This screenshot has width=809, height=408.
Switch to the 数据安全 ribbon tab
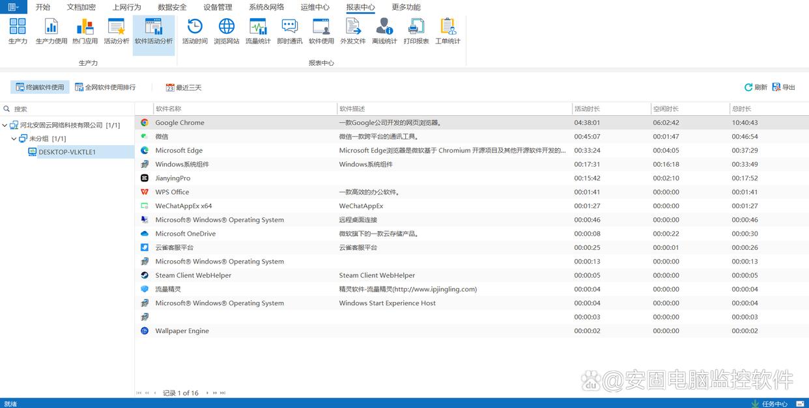[x=172, y=7]
